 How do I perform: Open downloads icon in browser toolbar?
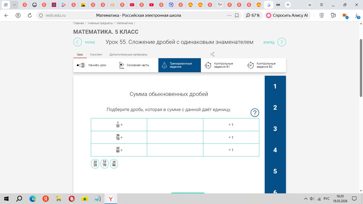[x=357, y=16]
